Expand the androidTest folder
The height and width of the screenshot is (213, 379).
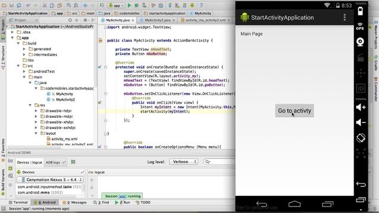(x=24, y=72)
